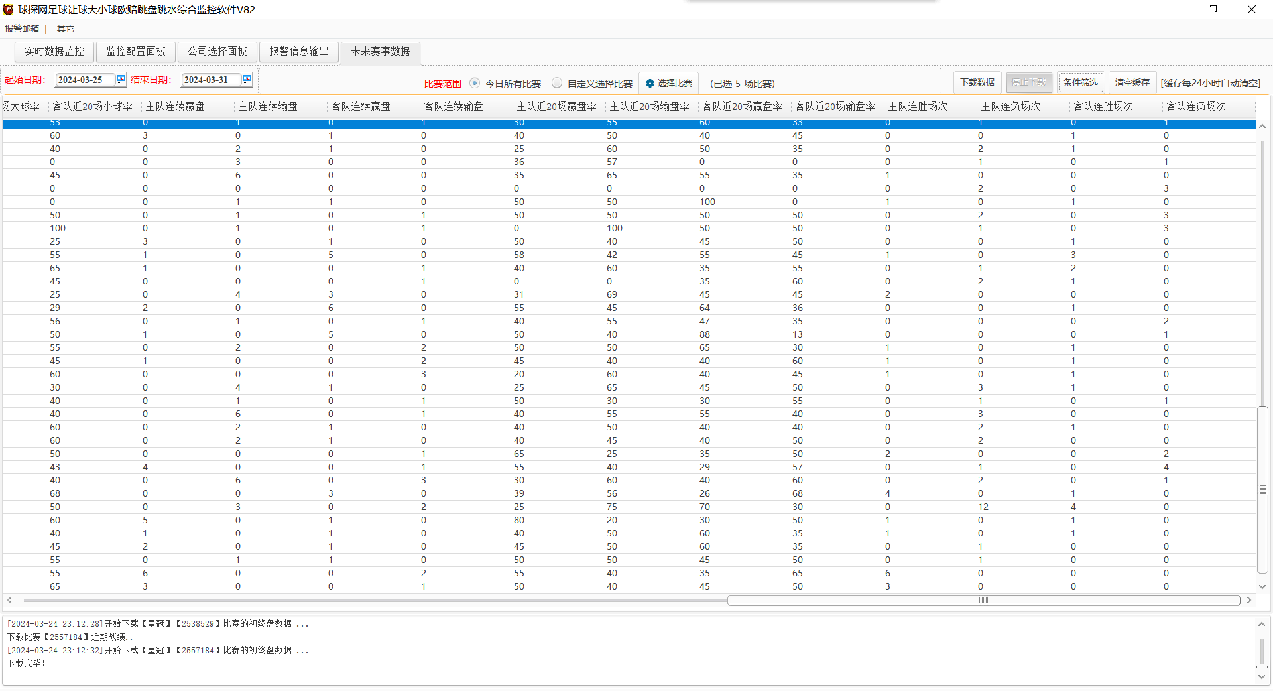
Task: Click table scroll down arrow
Action: point(1262,587)
